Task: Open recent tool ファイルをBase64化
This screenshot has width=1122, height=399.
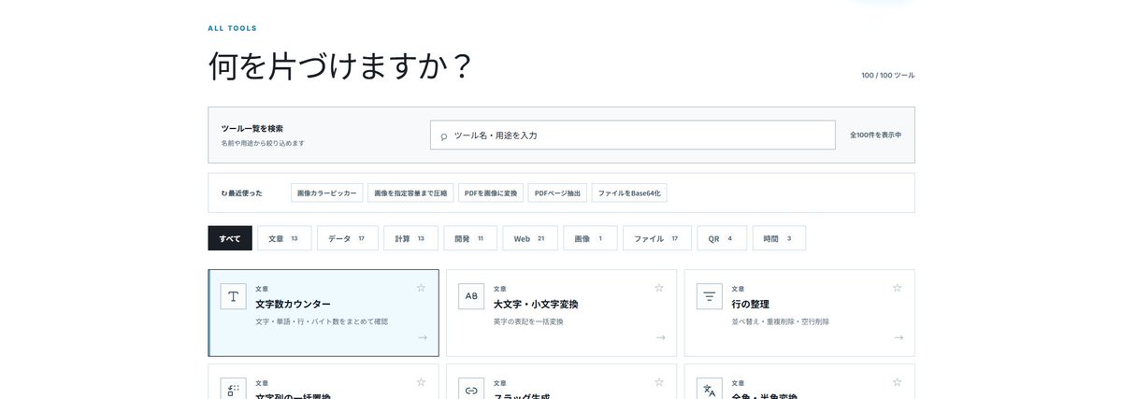Action: click(x=629, y=192)
